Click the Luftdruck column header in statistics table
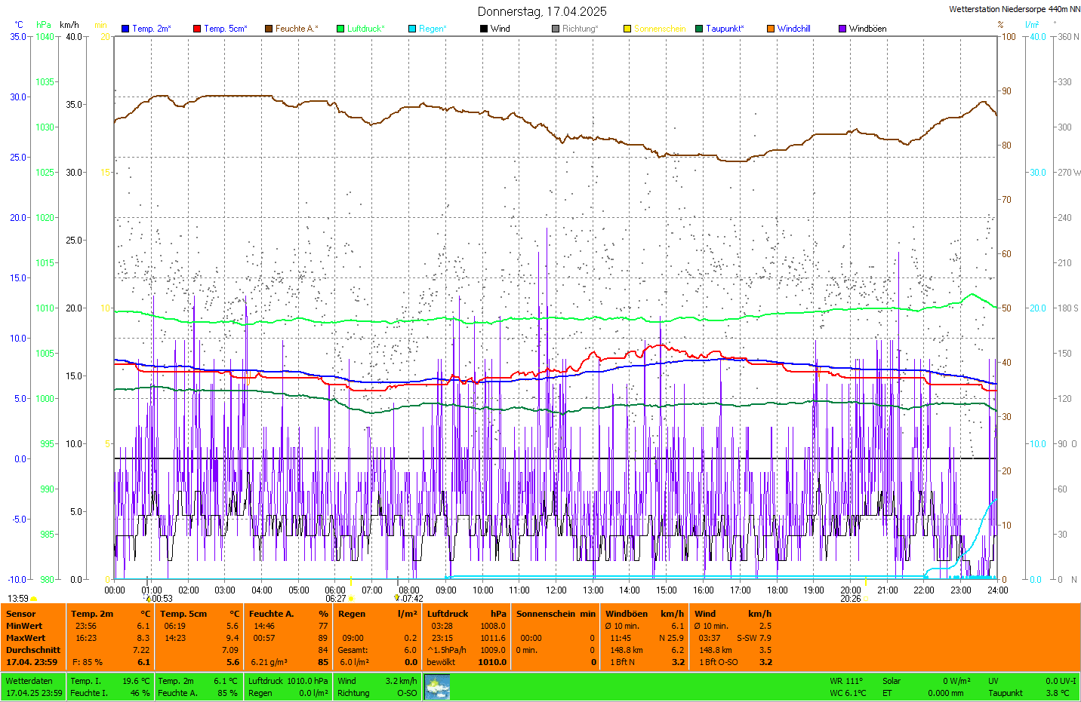Screen dimensions: 1081x702 point(447,614)
